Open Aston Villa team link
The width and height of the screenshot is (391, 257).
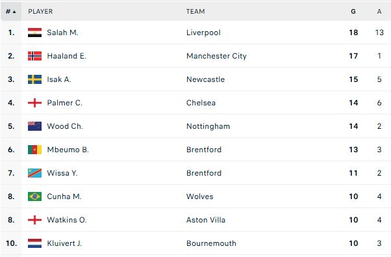pyautogui.click(x=206, y=220)
